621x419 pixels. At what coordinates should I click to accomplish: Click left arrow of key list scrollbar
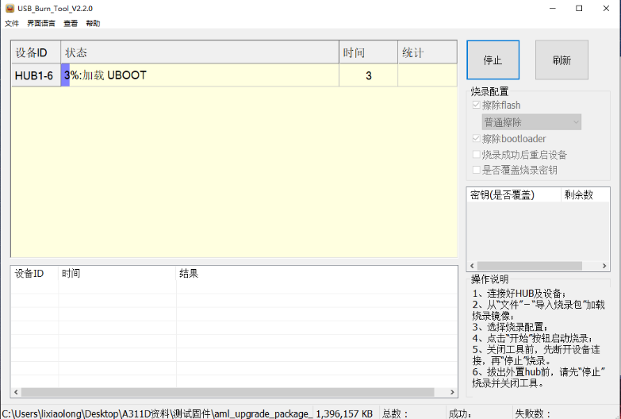472,266
